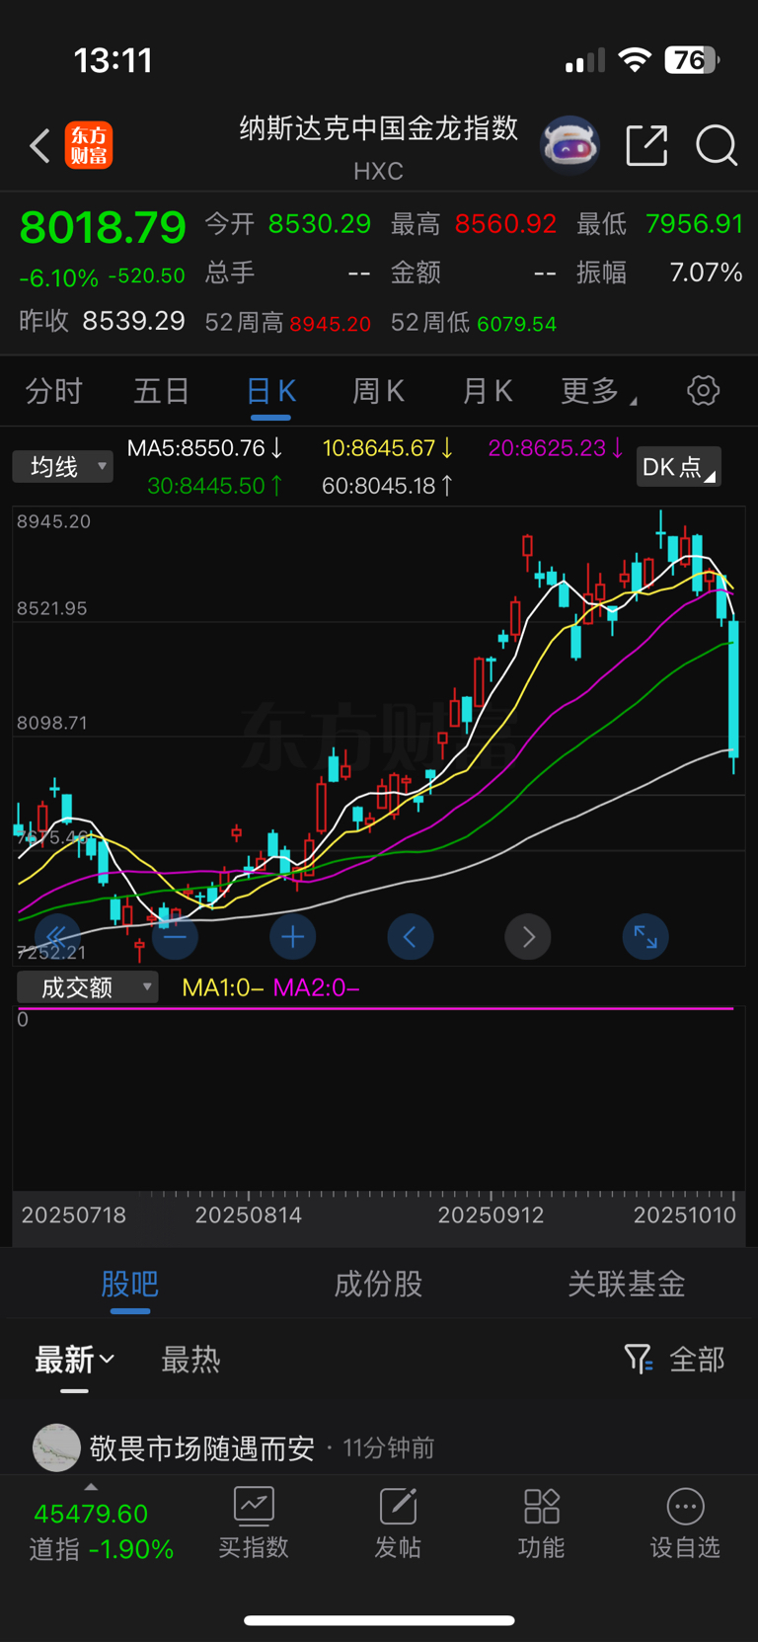Tap the index title 纳斯达克中国金龙指数
758x1642 pixels.
pyautogui.click(x=379, y=128)
